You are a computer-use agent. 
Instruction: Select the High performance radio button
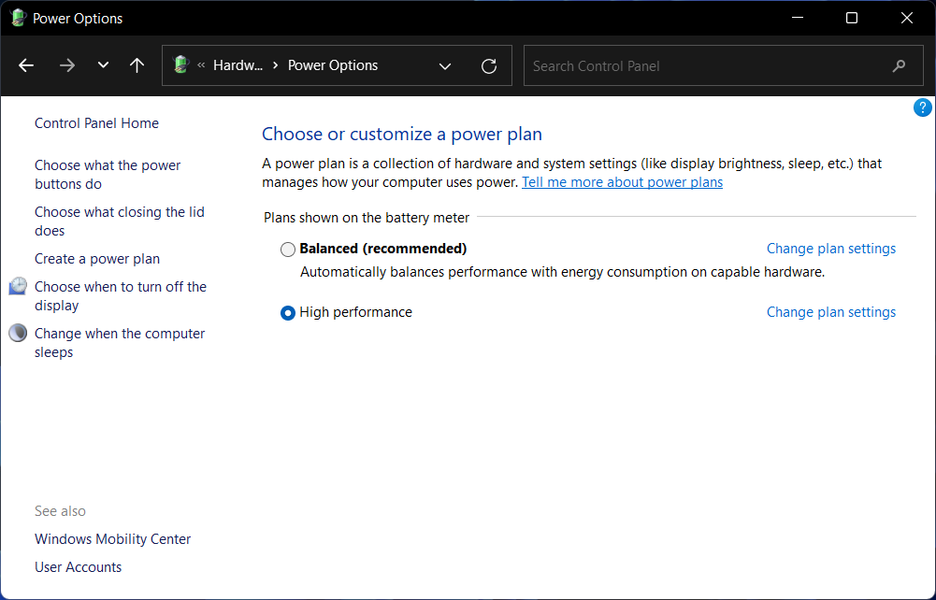click(287, 312)
